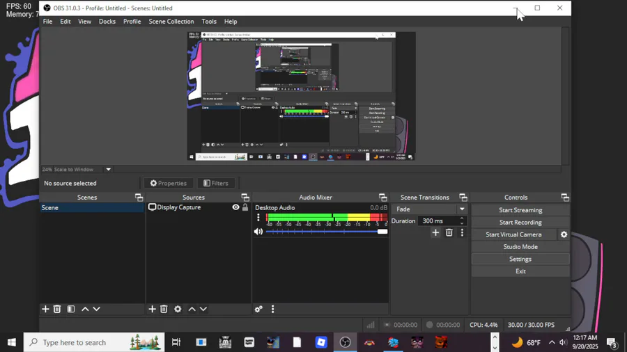Remove selected source with trash icon
Image resolution: width=627 pixels, height=352 pixels.
coord(164,309)
